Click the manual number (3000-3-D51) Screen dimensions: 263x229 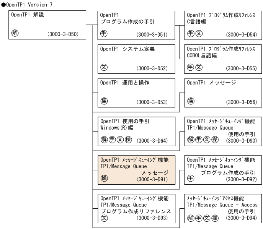click(x=152, y=35)
